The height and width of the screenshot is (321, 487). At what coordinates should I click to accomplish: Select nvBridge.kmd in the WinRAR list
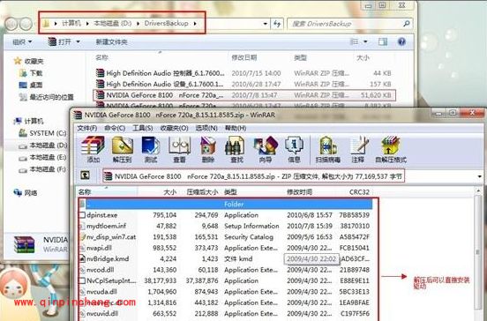click(225, 259)
